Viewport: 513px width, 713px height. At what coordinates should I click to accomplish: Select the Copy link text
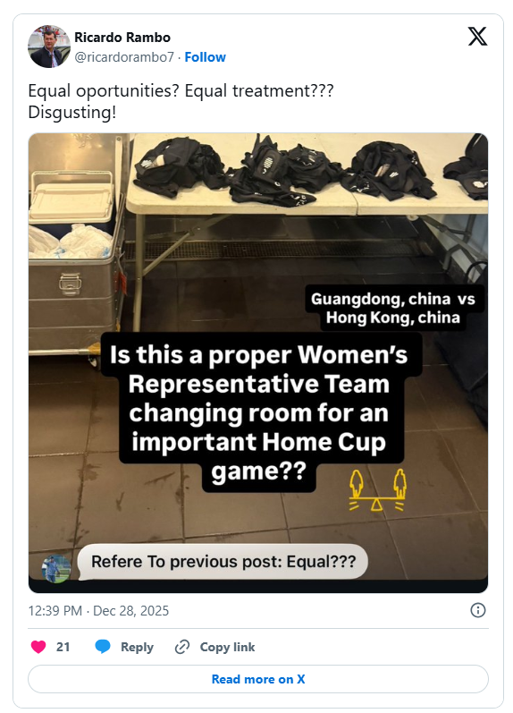227,647
